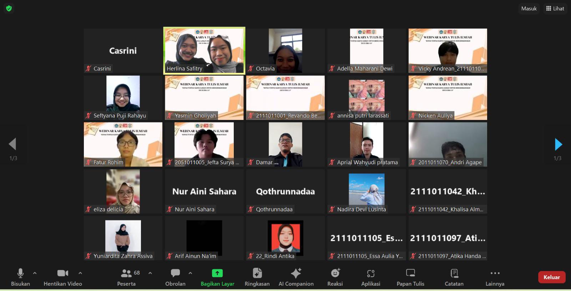Click the green encryption shield icon
This screenshot has height=291, width=571.
coord(9,8)
